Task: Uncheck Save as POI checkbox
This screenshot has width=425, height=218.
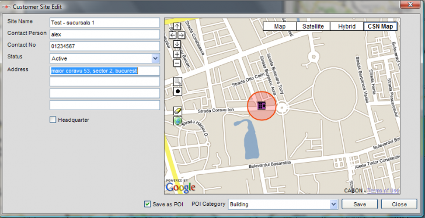Action: click(147, 204)
